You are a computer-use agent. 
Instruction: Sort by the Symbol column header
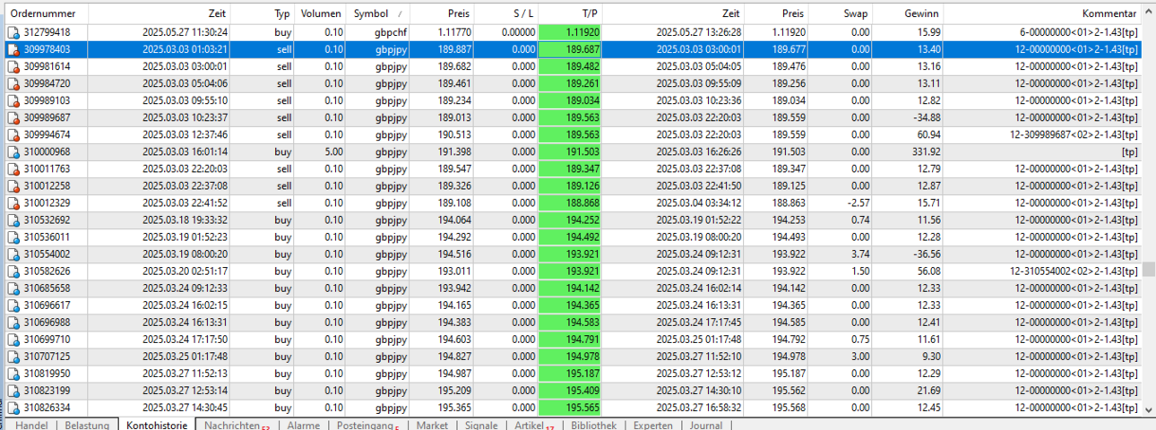[378, 13]
